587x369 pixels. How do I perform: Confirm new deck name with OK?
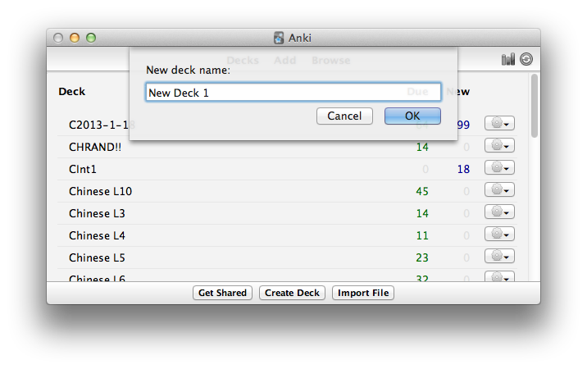click(x=412, y=116)
